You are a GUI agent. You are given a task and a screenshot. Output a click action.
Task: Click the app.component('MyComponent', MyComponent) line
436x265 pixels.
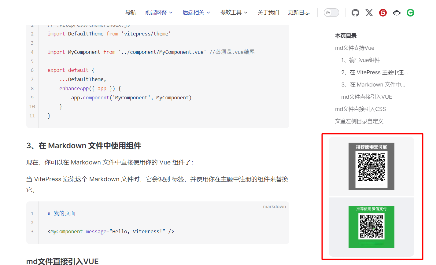131,98
